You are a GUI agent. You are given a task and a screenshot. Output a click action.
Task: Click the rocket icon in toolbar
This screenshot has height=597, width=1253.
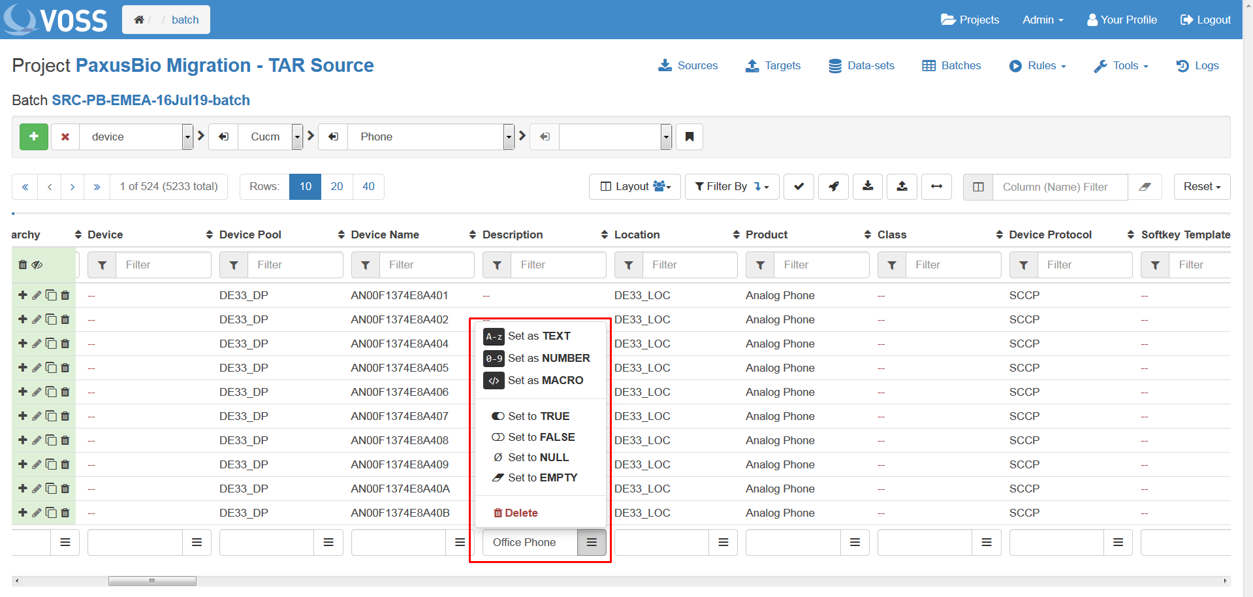[834, 187]
